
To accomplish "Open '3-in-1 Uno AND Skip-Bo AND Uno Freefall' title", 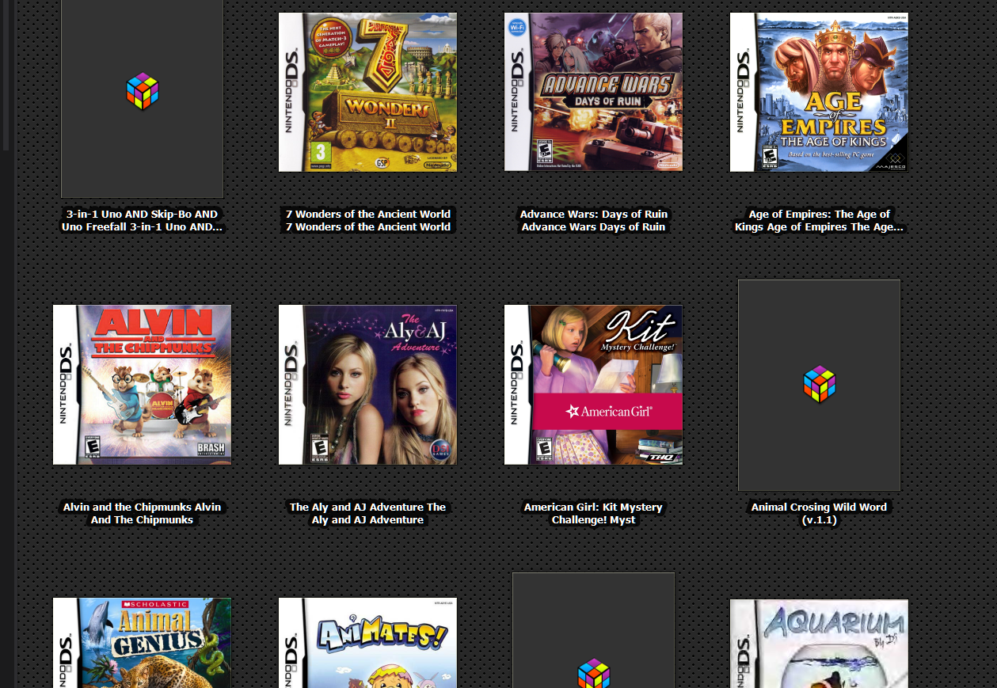I will [x=142, y=220].
